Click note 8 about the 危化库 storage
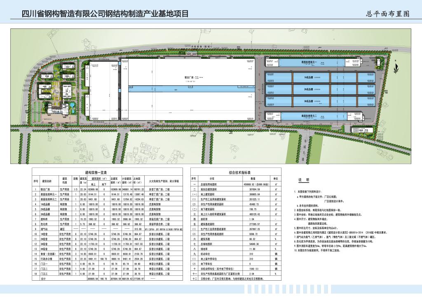The width and height of the screenshot is (422, 298). coord(333,242)
